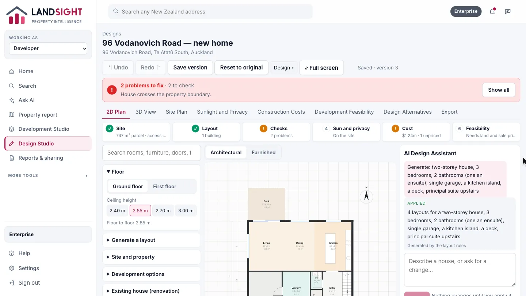Screen dimensions: 526x296
Task: Click the north compass arrow on plan
Action: 366,196
